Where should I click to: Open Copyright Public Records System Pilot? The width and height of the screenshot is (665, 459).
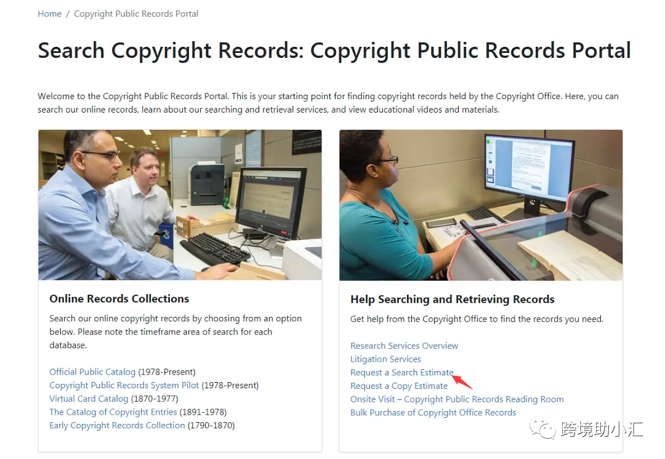click(x=124, y=385)
